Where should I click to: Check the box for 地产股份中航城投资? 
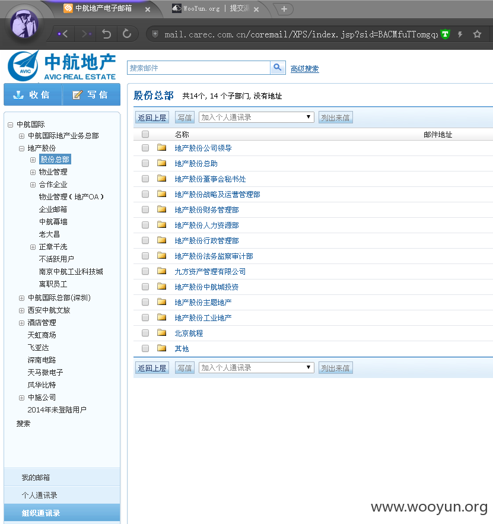[145, 287]
